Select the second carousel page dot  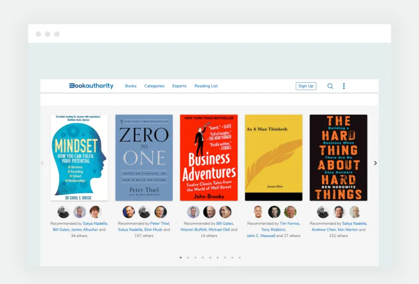point(188,258)
